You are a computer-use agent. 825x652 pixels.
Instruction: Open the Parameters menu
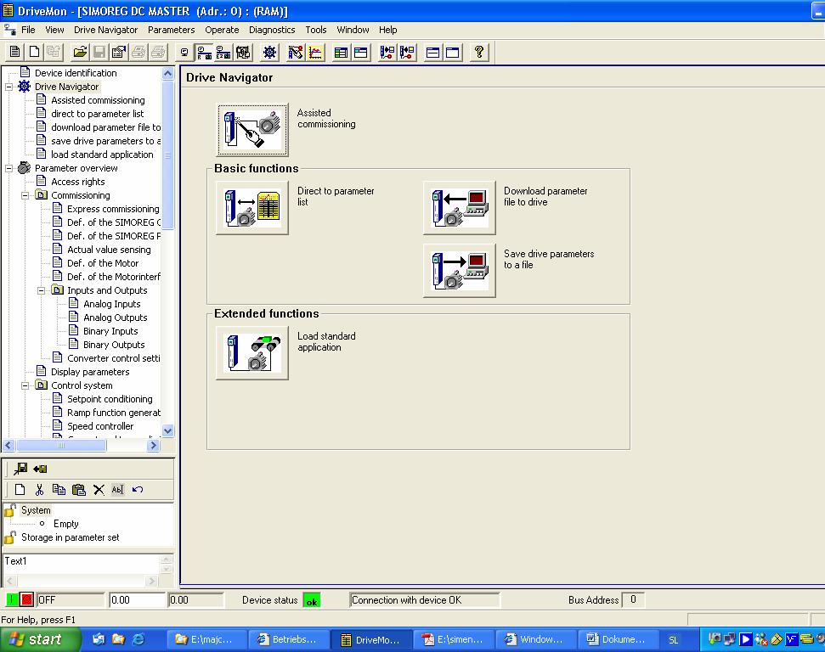(x=171, y=30)
